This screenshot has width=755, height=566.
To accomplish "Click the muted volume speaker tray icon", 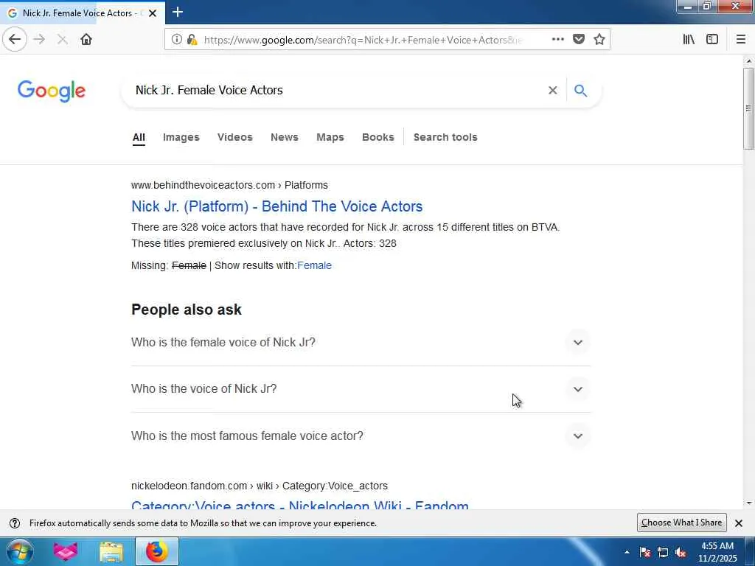I will pos(681,552).
